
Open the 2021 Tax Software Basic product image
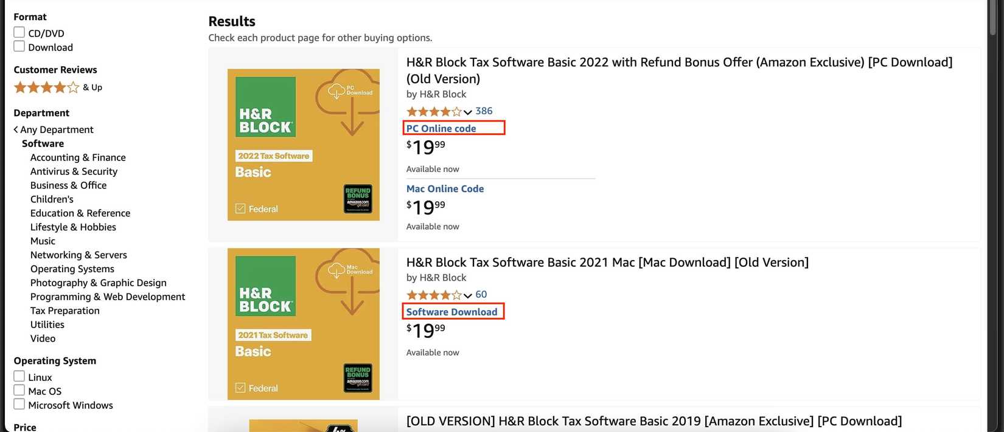pos(303,324)
